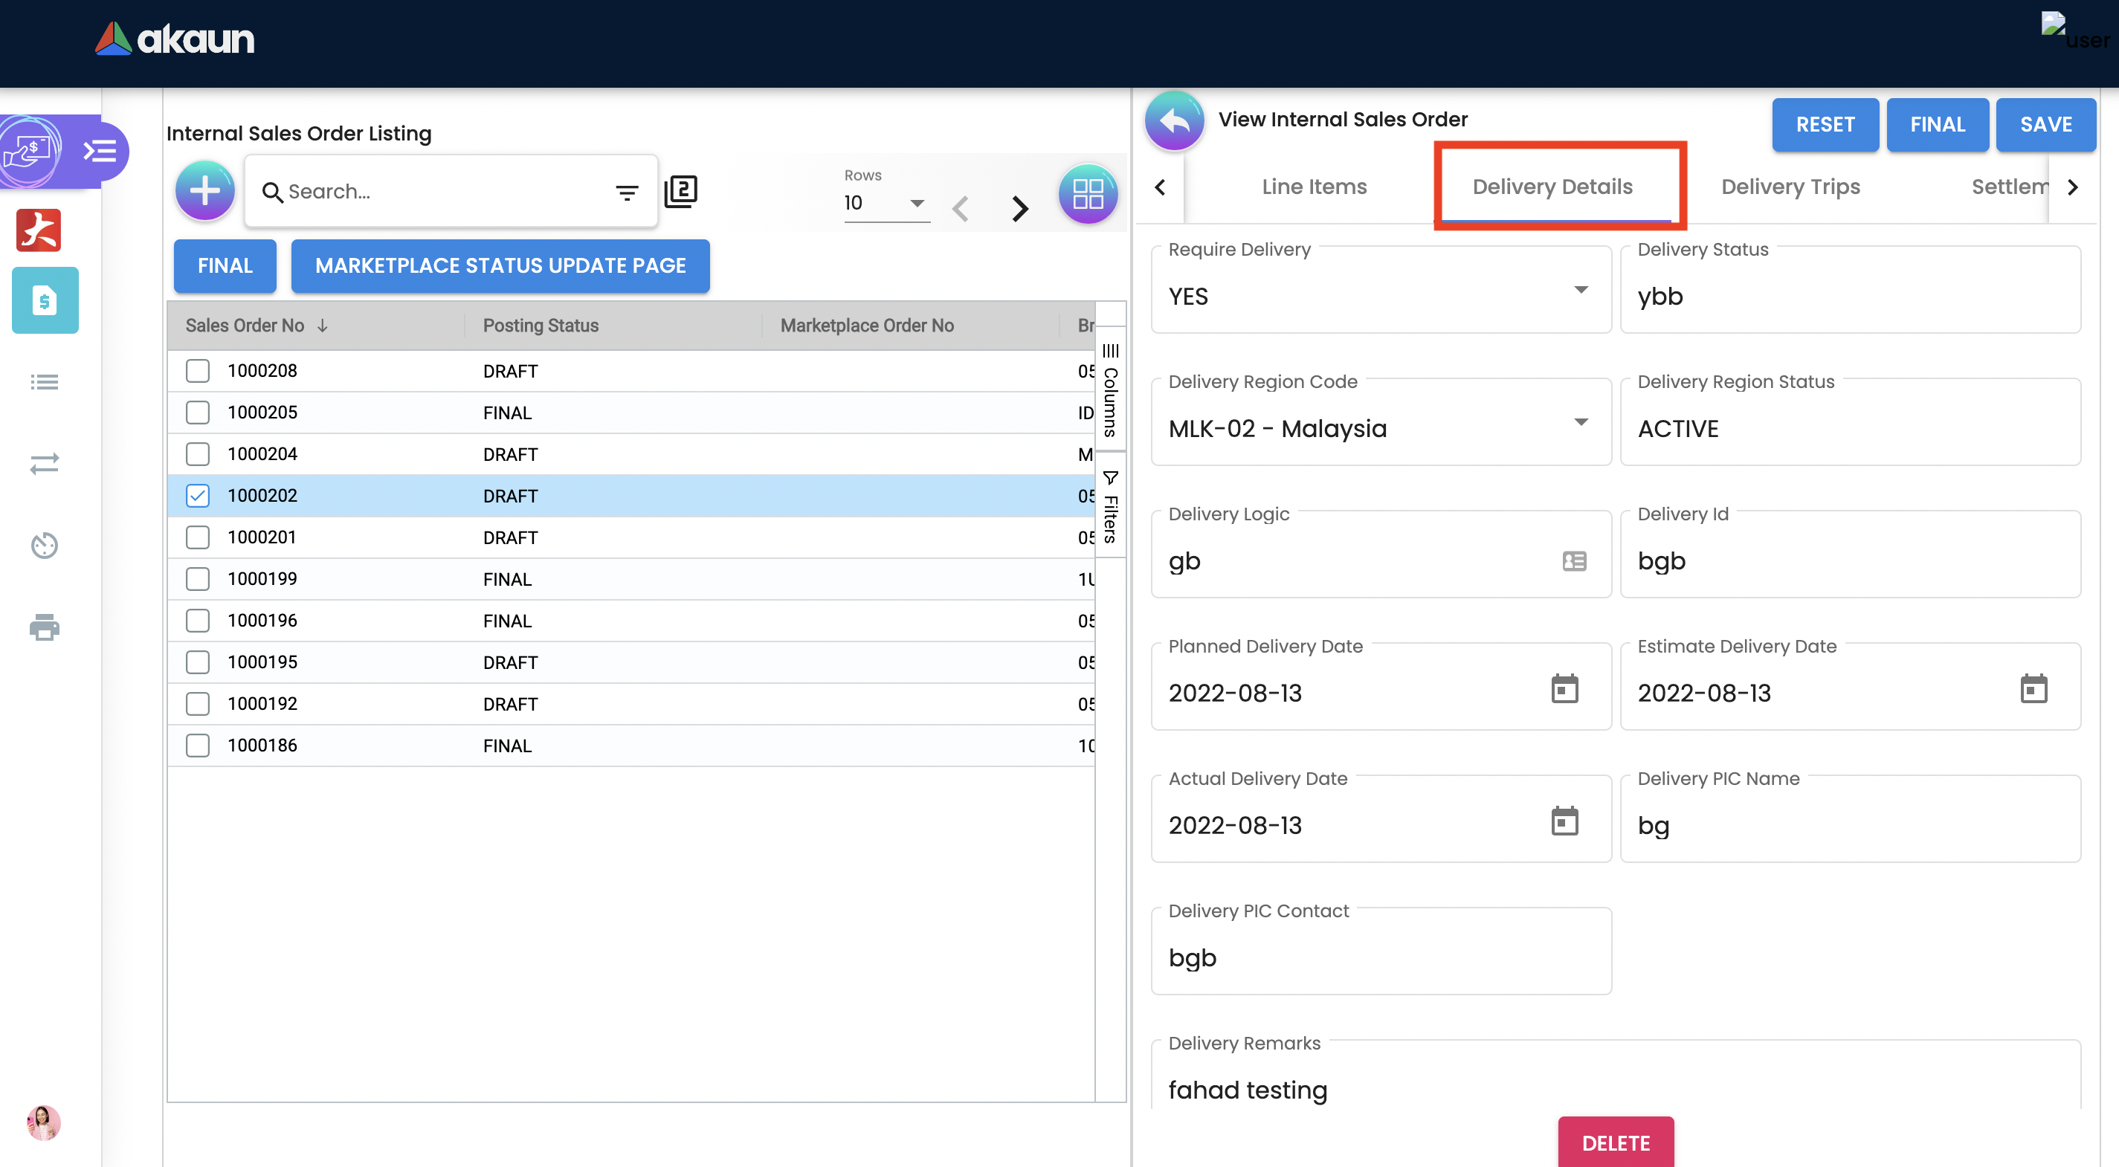2119x1167 pixels.
Task: Click the SAVE button
Action: (2045, 124)
